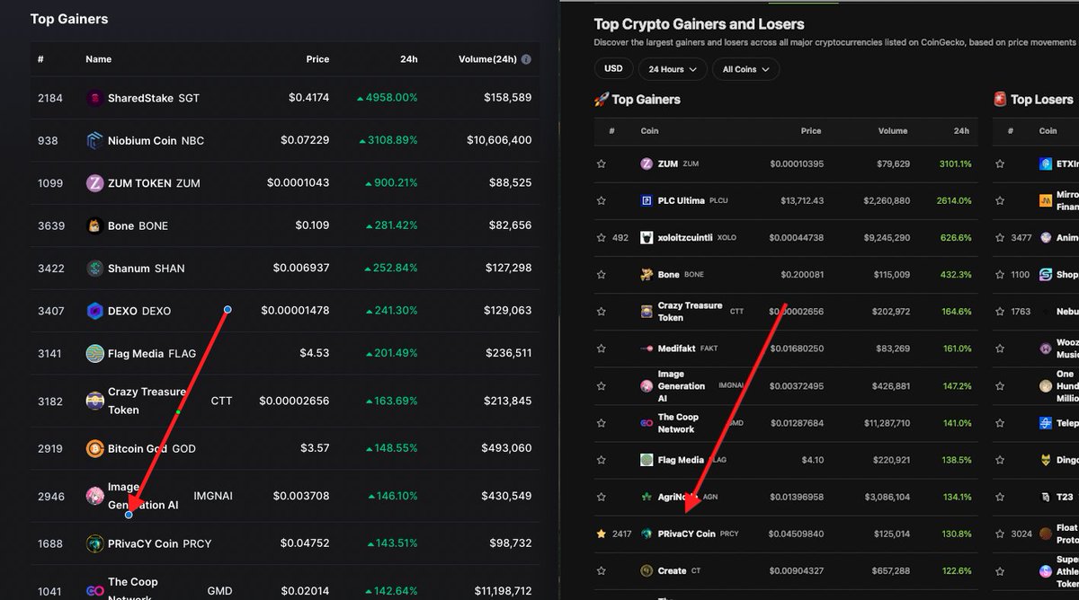Click rank 2417 beside PRivaCY Coin
The height and width of the screenshot is (600, 1079).
click(622, 534)
